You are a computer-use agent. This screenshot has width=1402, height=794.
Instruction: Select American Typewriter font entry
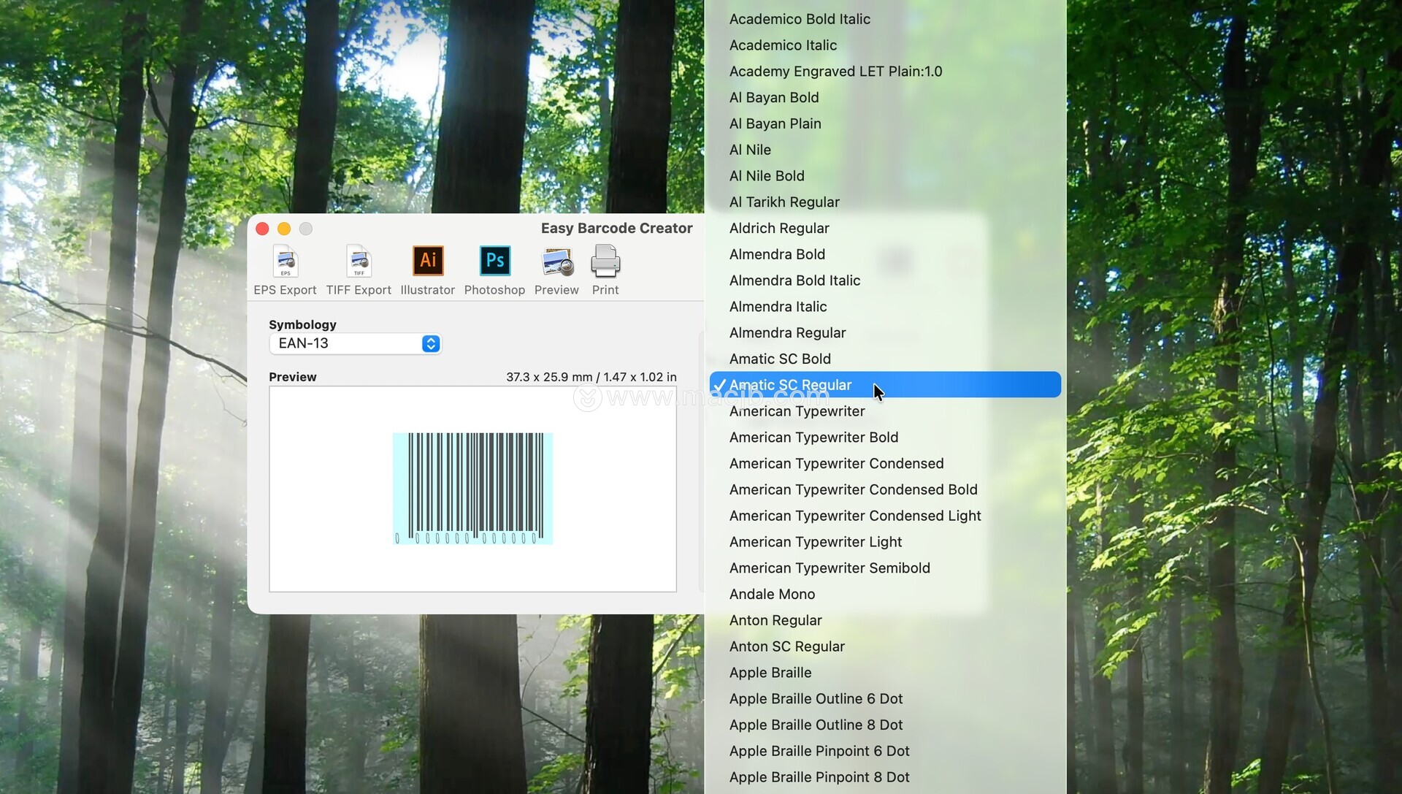[x=797, y=411]
